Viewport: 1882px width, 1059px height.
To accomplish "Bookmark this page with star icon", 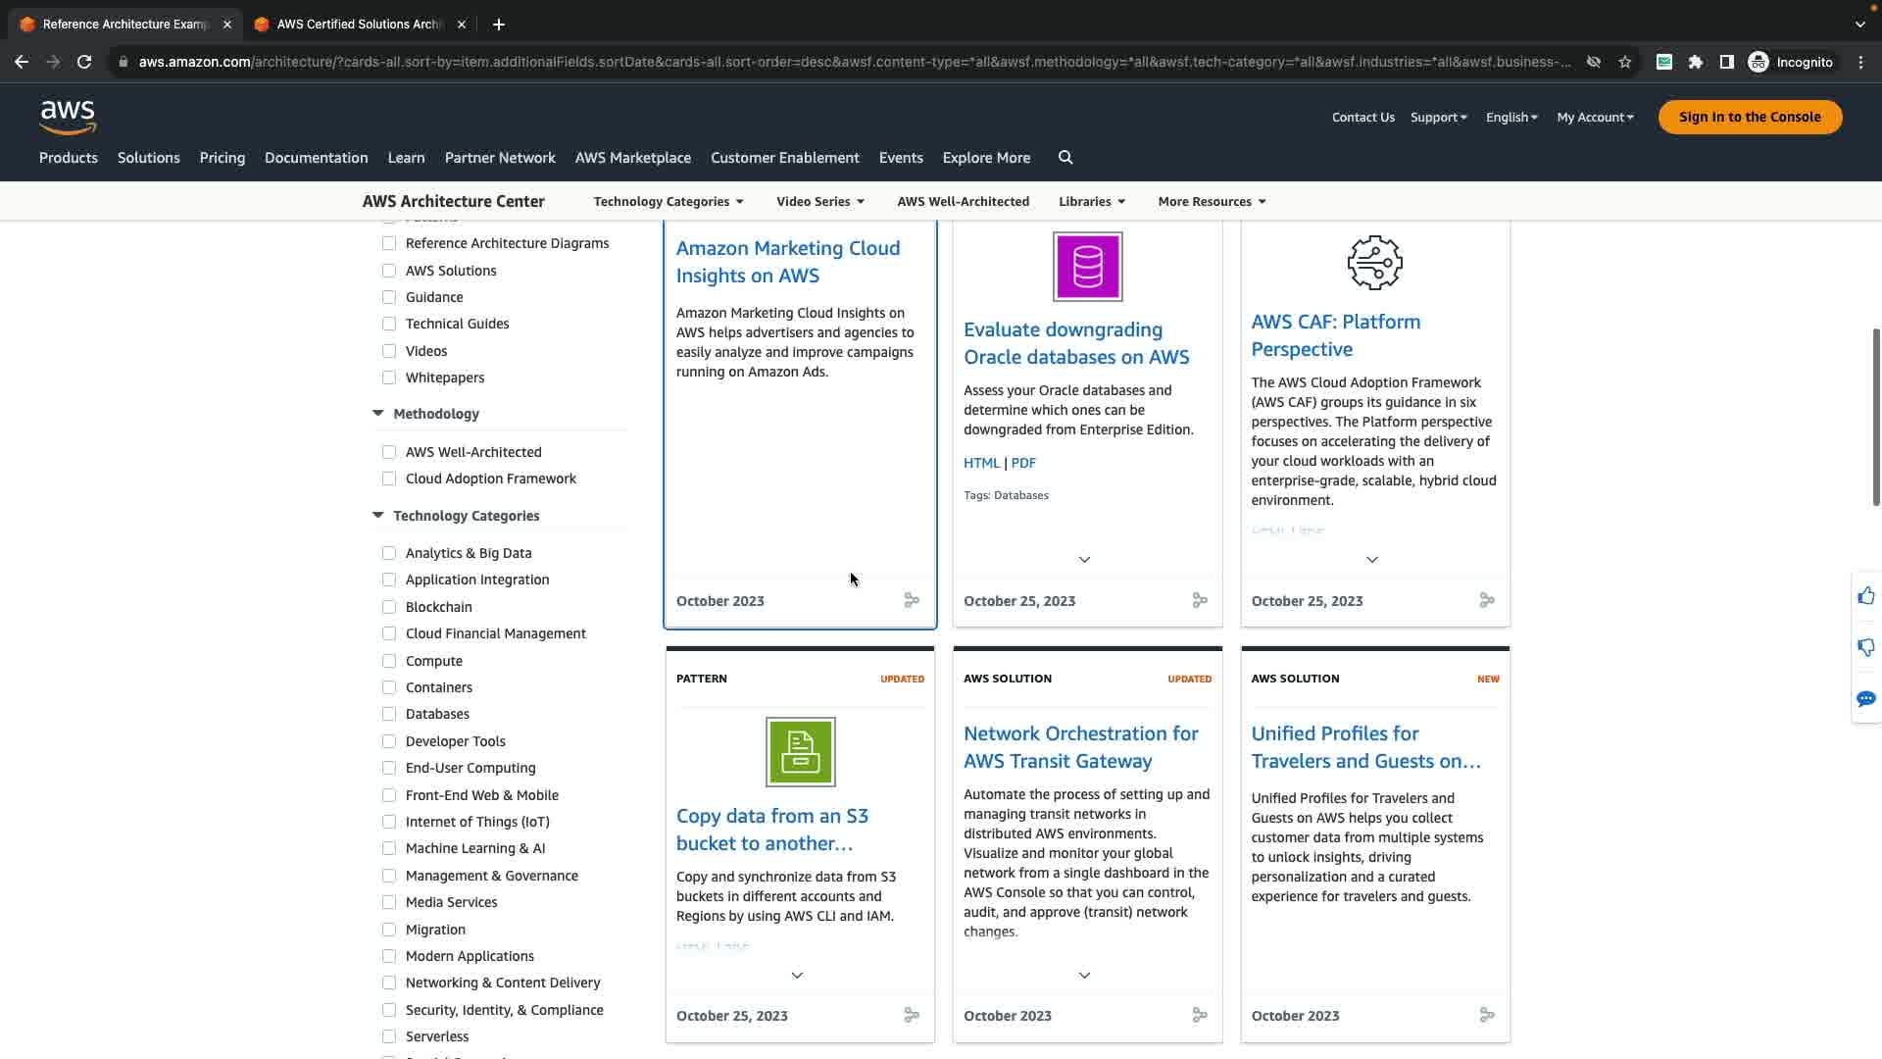I will pos(1625,62).
